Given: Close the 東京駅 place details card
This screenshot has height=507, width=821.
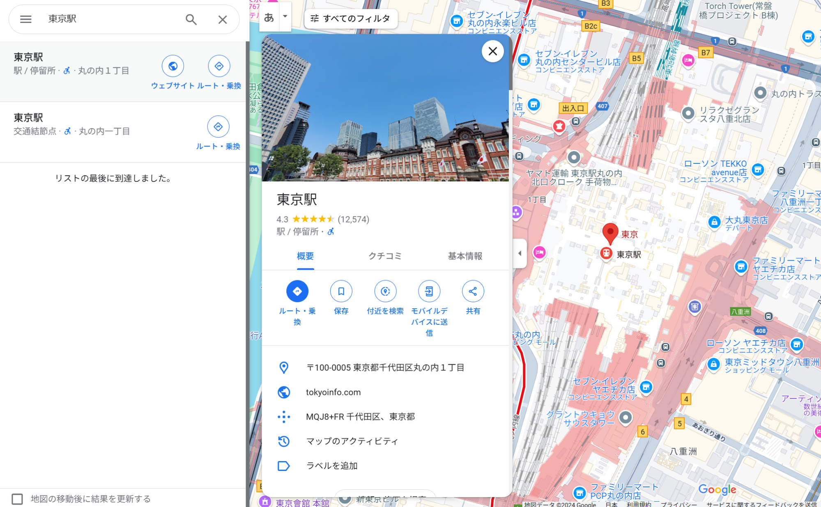Looking at the screenshot, I should pos(492,51).
